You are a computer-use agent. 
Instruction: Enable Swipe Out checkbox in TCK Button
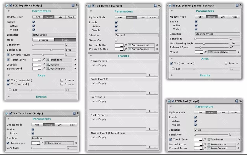[116, 40]
